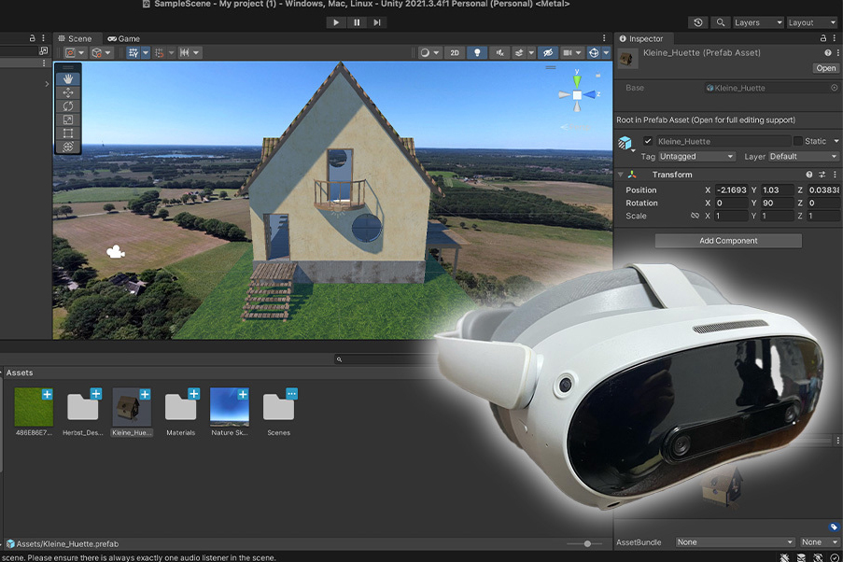
Task: Open the Layout dropdown in top bar
Action: [x=812, y=22]
